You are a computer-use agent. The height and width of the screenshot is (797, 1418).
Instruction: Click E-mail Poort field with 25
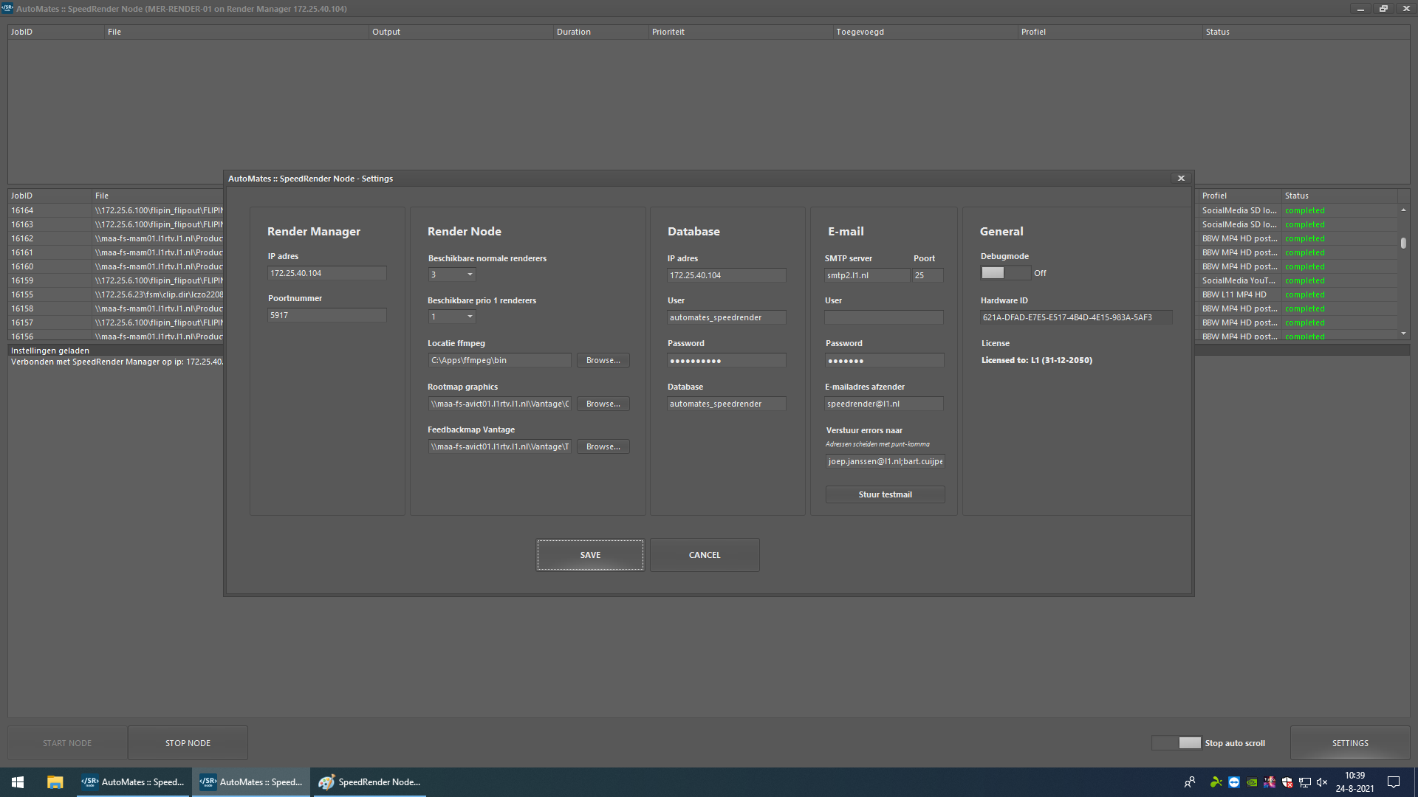point(928,275)
